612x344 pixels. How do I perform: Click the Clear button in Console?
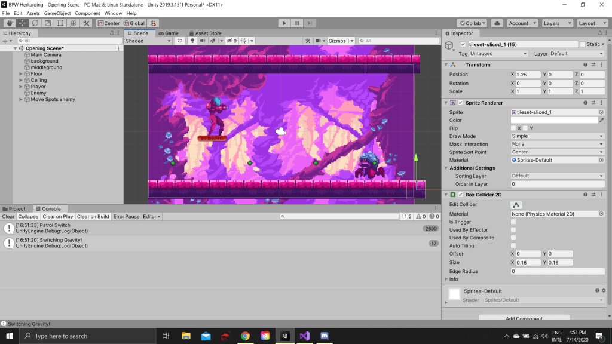(x=8, y=217)
